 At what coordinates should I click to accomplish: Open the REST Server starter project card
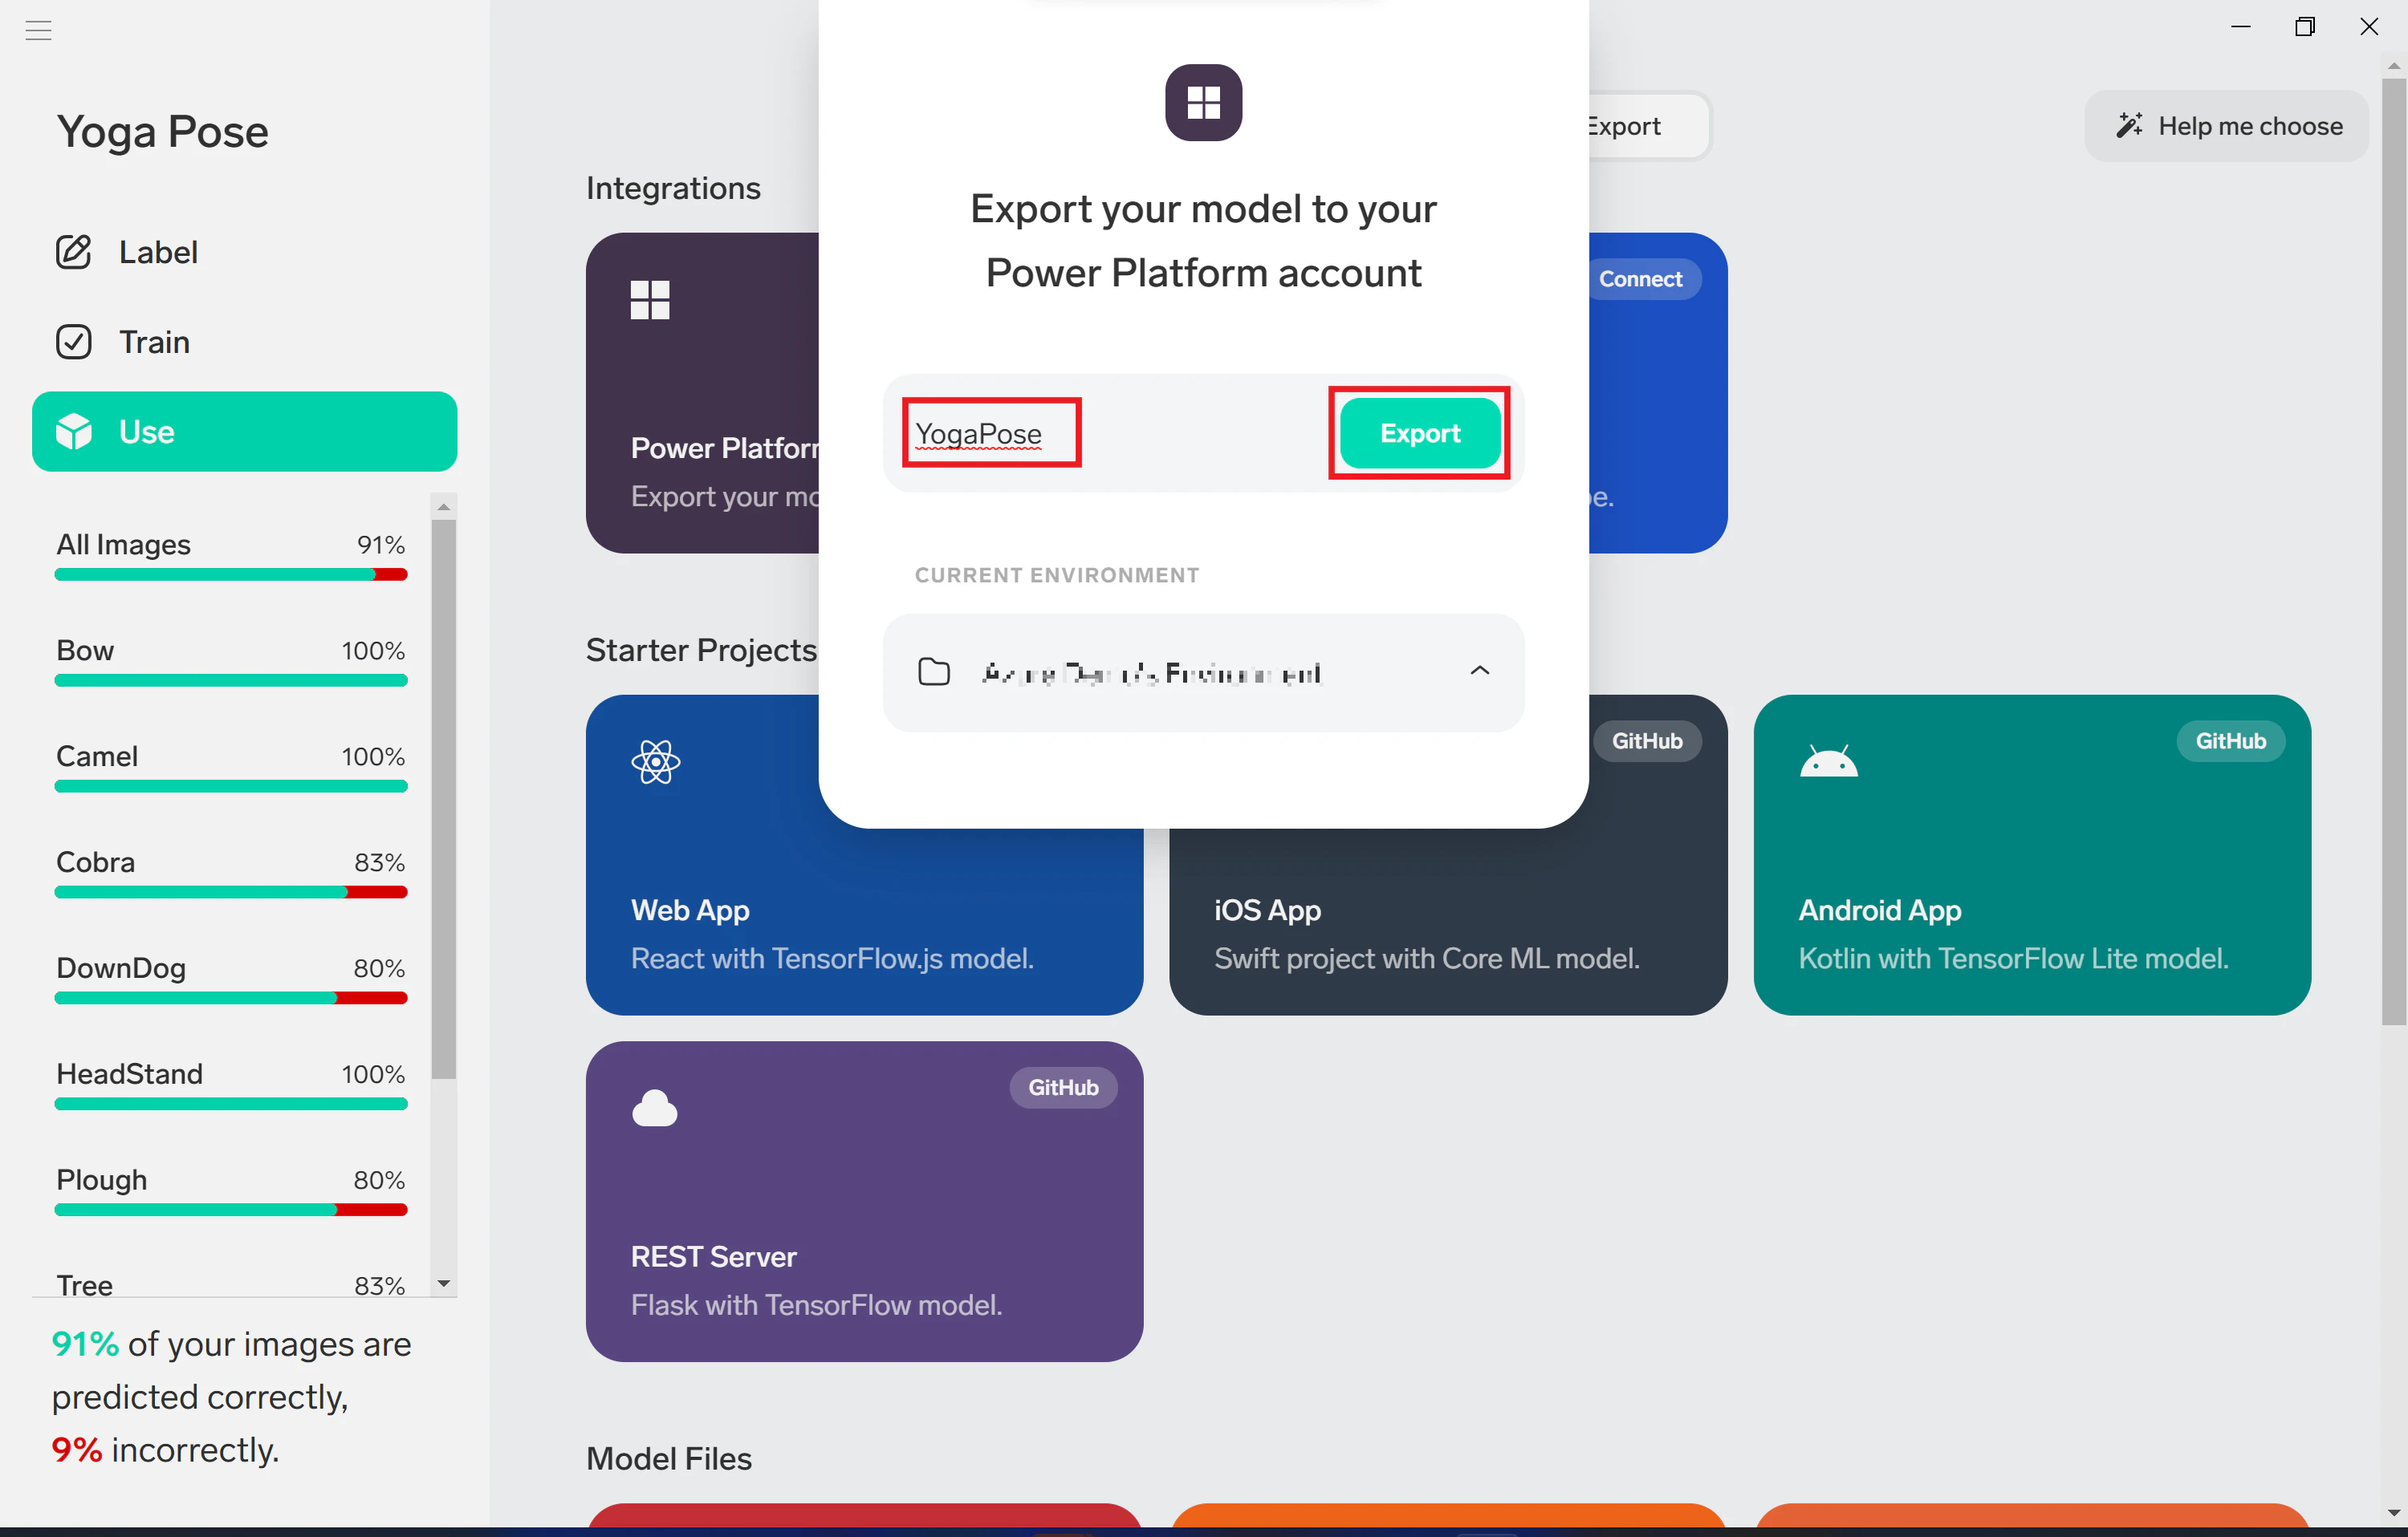click(x=864, y=1201)
